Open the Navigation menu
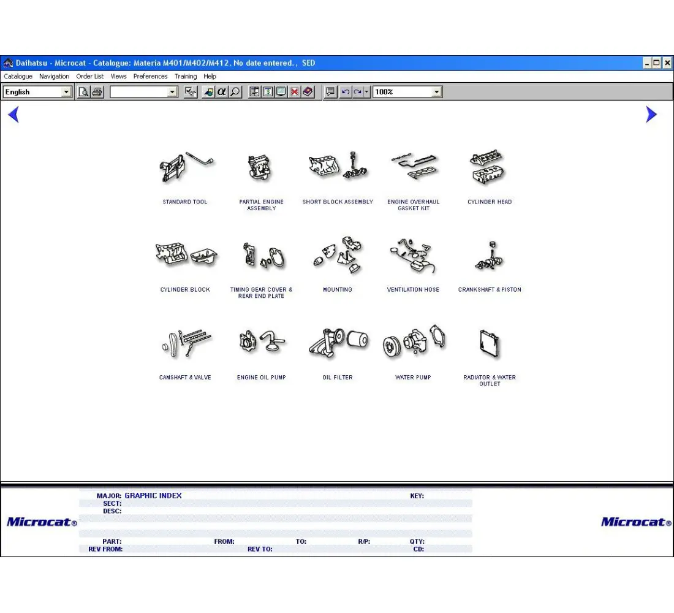 pyautogui.click(x=54, y=76)
